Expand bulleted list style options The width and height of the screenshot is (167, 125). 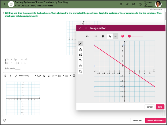click(70, 76)
